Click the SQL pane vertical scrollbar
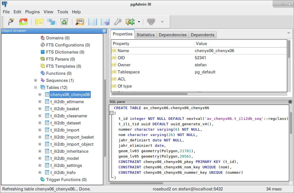This screenshot has width=294, height=193. 291,123
